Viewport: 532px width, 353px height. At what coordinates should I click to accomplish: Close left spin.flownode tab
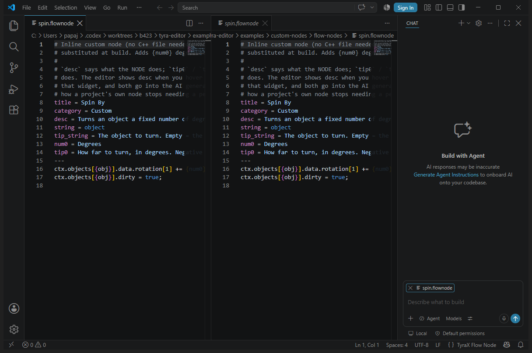click(80, 23)
